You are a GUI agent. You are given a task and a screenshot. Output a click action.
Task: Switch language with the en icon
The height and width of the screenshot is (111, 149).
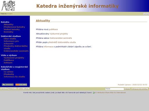pos(147,14)
